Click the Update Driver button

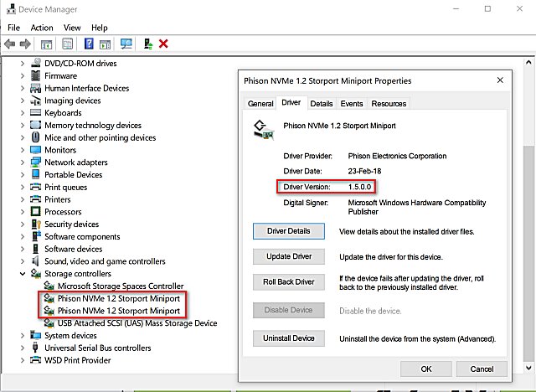pos(289,256)
